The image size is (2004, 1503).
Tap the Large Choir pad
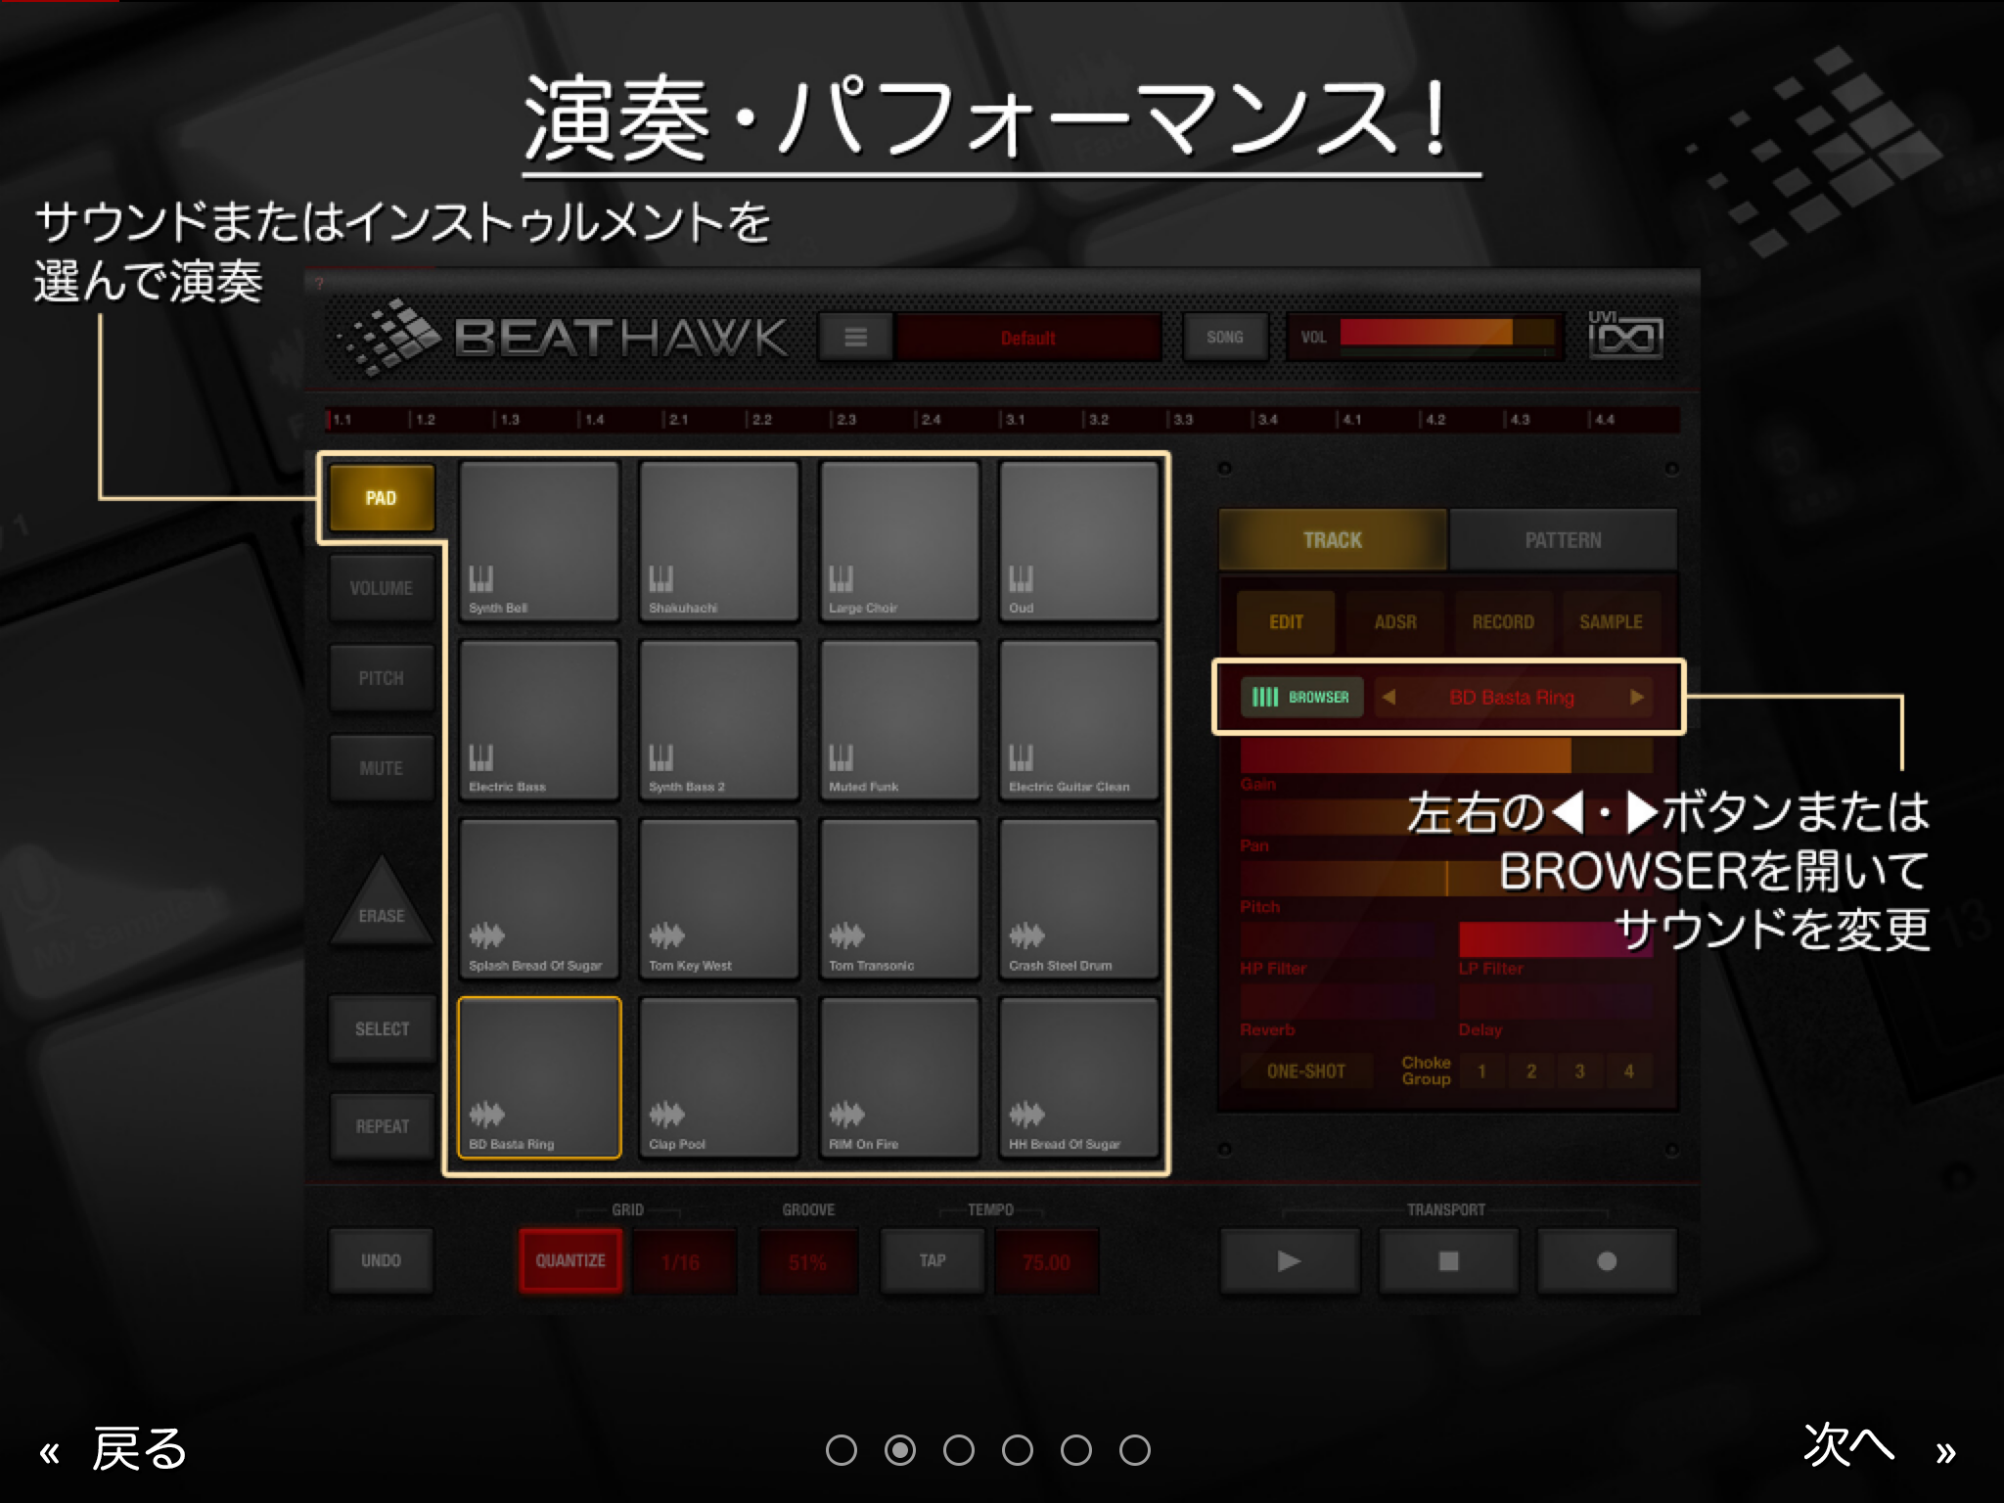click(x=899, y=541)
